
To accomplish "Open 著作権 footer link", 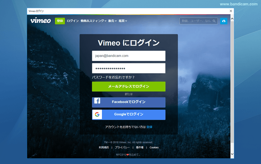I will click(x=140, y=147).
